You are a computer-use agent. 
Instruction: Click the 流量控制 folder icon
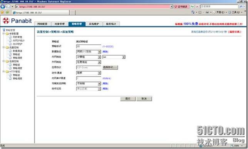7,47
